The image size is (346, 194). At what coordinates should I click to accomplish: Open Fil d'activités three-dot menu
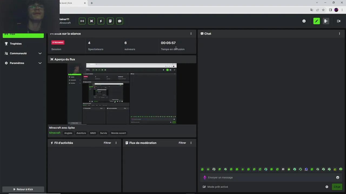(116, 143)
